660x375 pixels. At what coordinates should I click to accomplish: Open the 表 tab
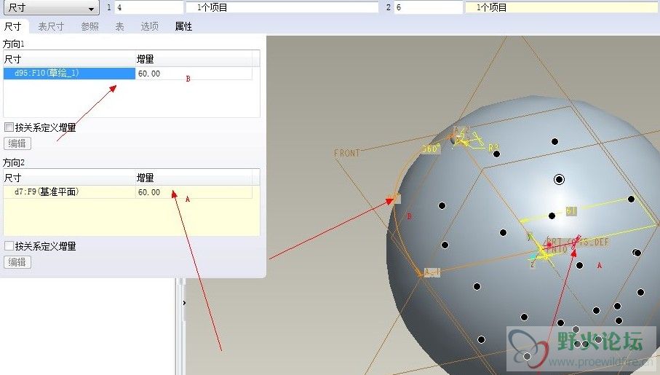click(120, 26)
